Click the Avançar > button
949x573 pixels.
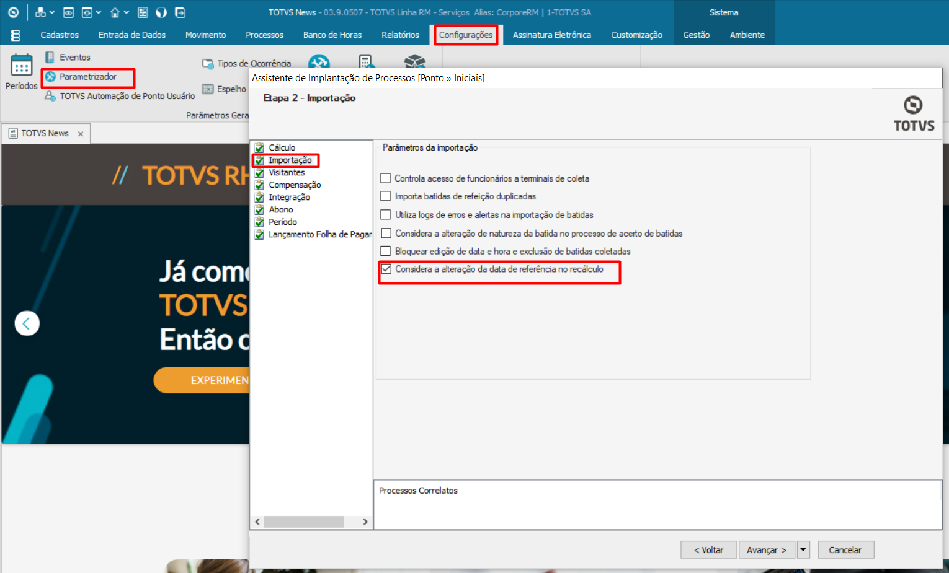click(767, 550)
